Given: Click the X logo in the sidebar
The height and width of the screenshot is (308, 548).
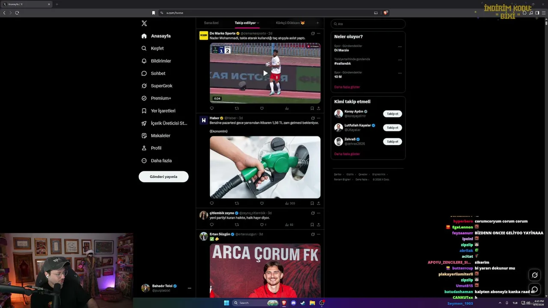Looking at the screenshot, I should tap(144, 24).
